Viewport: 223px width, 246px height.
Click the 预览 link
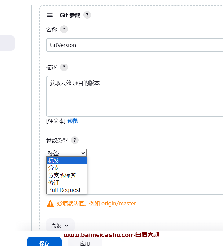tap(73, 121)
